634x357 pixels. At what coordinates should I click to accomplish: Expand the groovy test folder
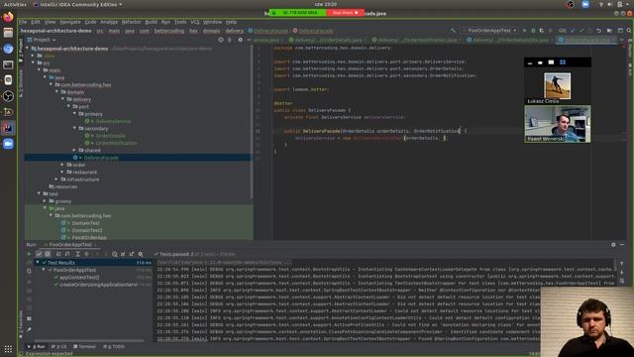[x=45, y=201]
